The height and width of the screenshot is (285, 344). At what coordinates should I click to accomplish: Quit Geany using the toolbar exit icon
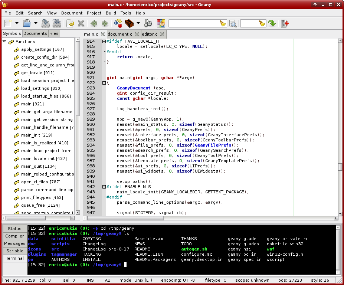(x=285, y=23)
